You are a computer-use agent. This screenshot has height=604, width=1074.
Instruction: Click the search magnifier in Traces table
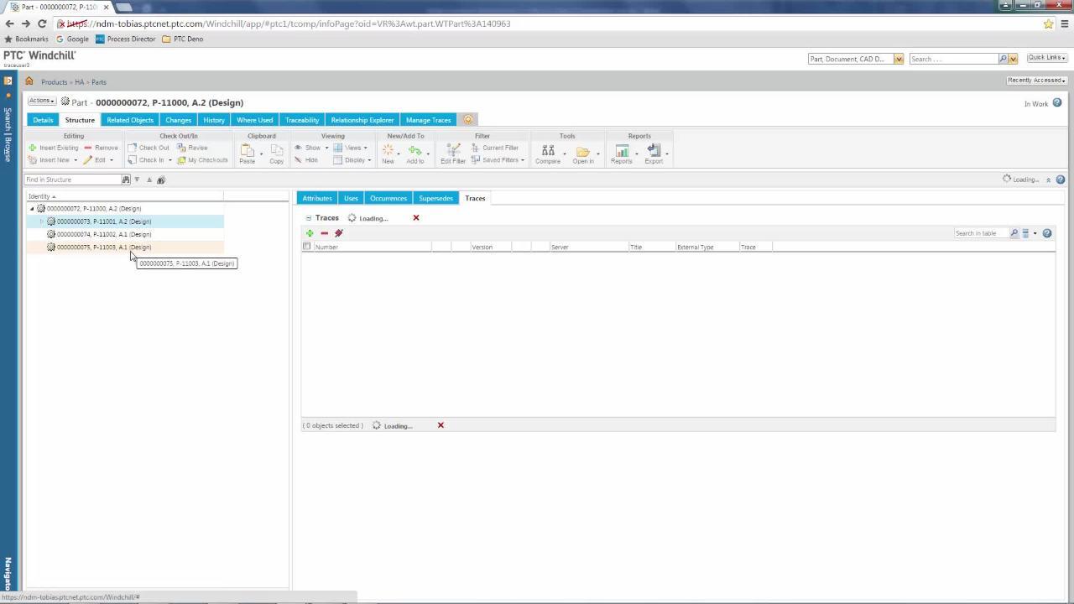pos(1014,233)
